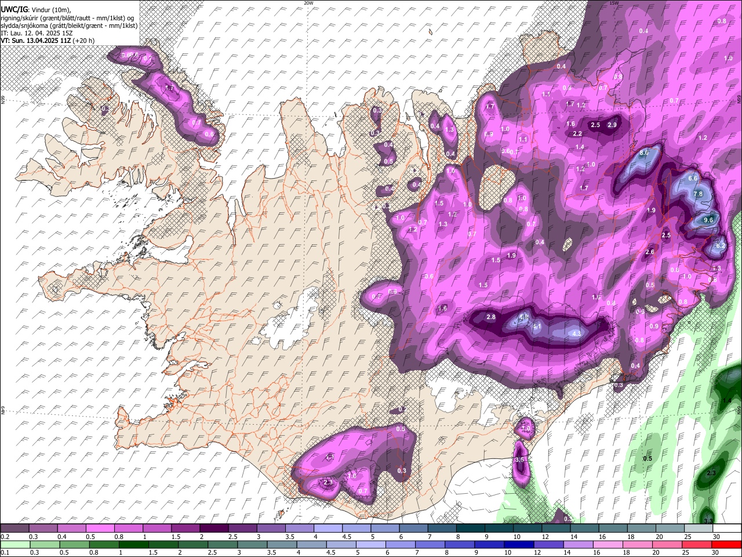Click the 6.2 snowfall value on the map
The height and width of the screenshot is (557, 742).
721,246
